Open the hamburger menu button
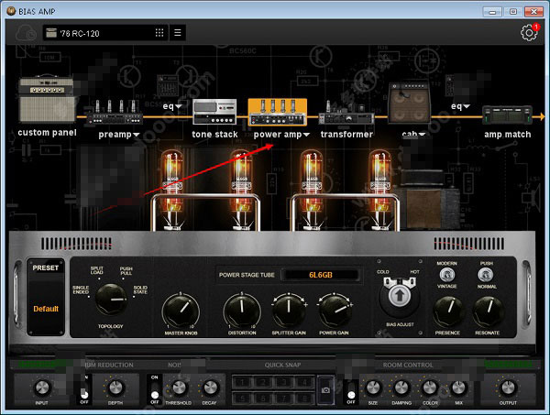This screenshot has height=415, width=550. (178, 33)
